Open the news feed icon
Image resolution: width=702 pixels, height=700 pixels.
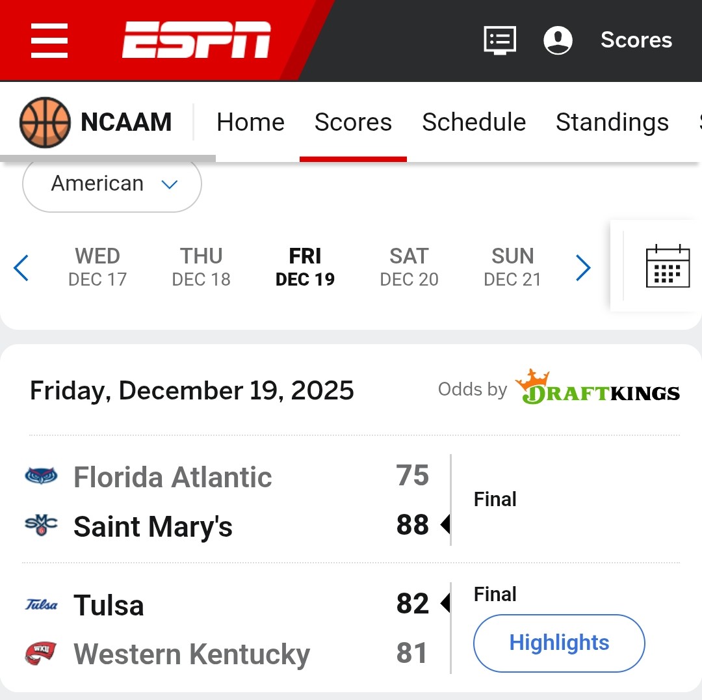pos(500,40)
